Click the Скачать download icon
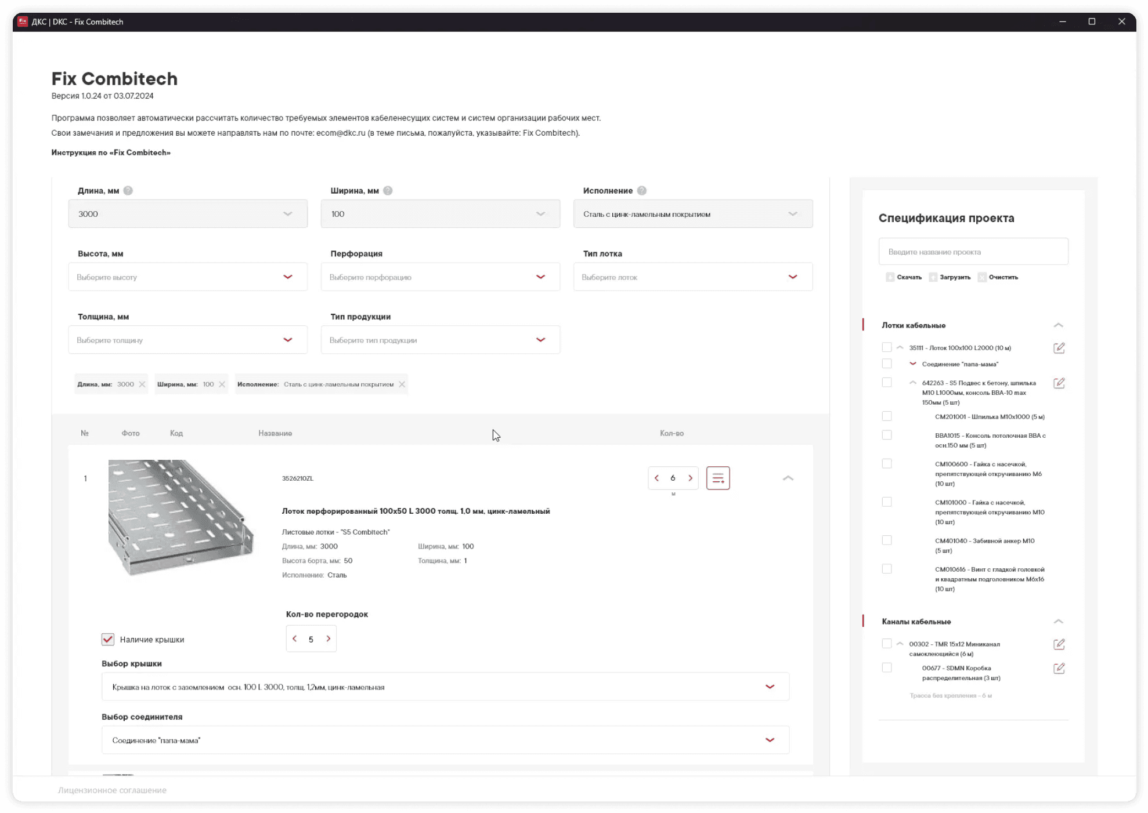This screenshot has width=1148, height=813. [890, 277]
